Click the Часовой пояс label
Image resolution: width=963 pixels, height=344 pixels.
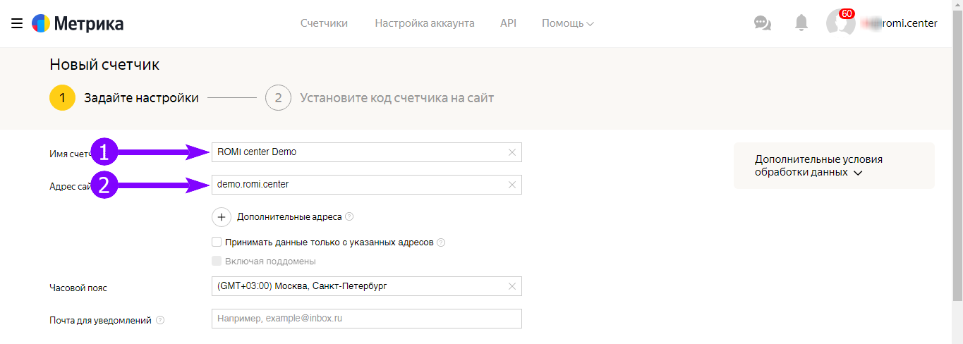78,288
